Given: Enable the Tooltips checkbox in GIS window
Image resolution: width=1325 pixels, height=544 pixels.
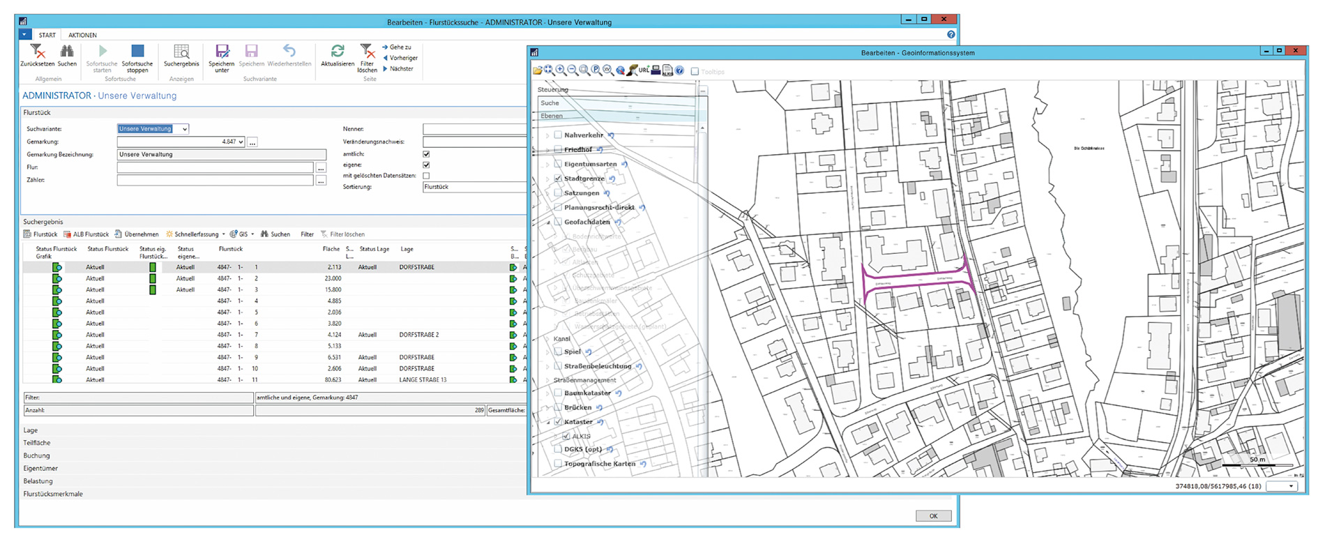Looking at the screenshot, I should click(x=695, y=71).
